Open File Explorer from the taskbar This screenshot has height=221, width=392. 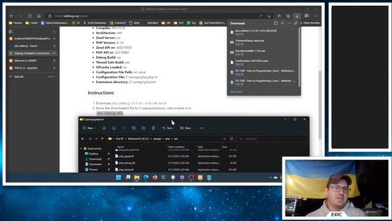(x=137, y=177)
